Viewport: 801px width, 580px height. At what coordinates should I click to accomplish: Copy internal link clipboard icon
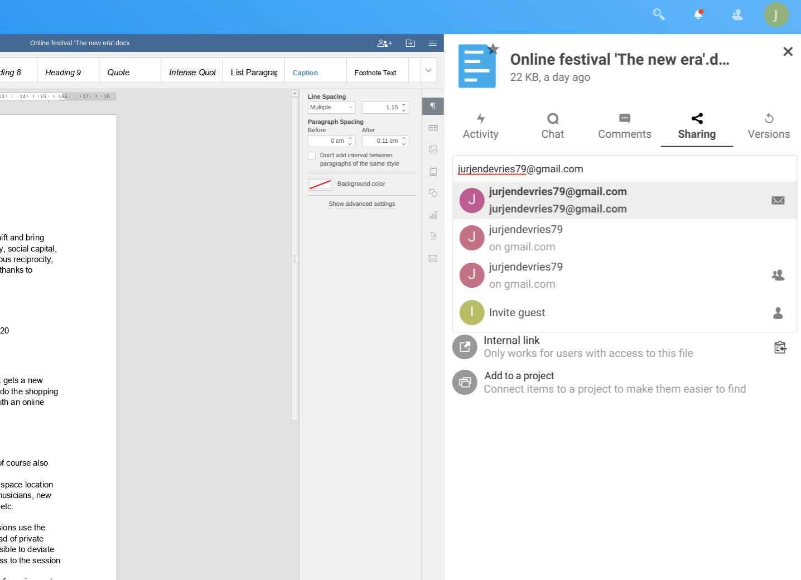[x=780, y=347]
